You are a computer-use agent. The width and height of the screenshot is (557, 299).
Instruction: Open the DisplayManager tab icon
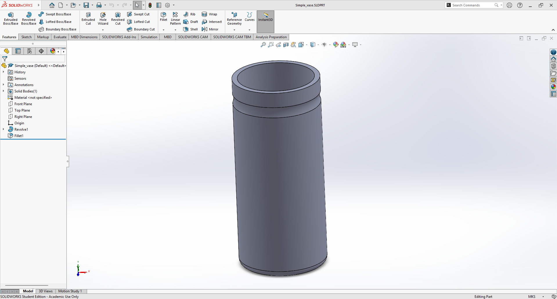pos(53,51)
